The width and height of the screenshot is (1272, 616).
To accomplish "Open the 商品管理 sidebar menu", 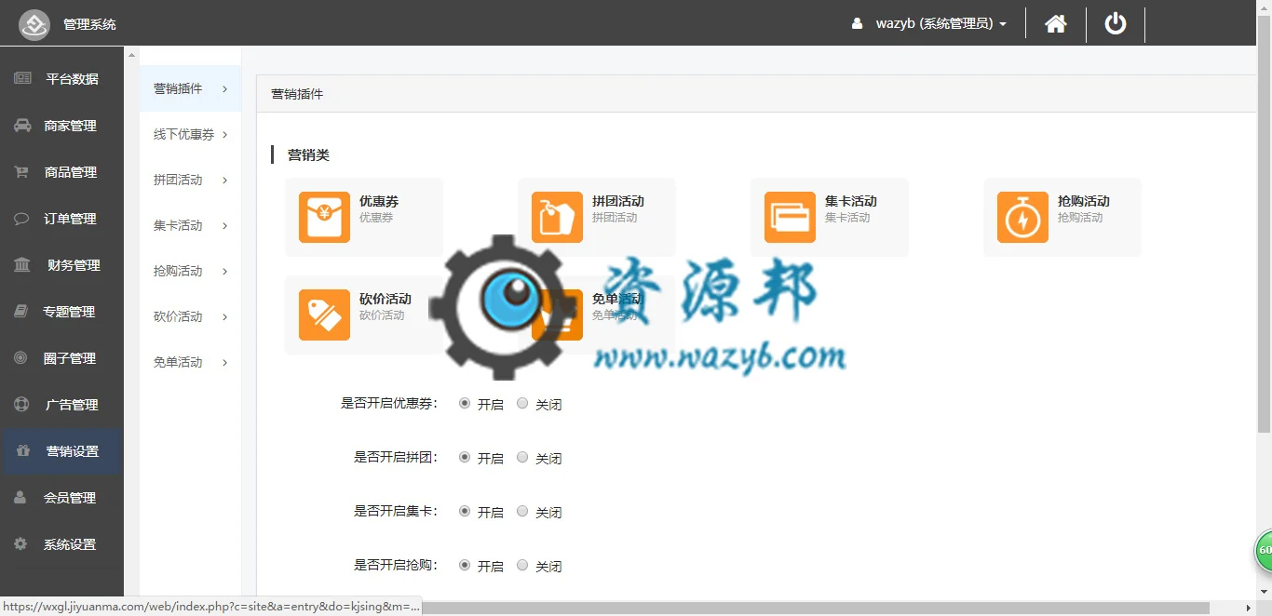I will (61, 172).
